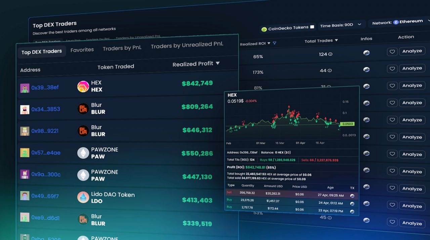
Task: Click Analyze in the 65% ROI row
Action: (412, 51)
